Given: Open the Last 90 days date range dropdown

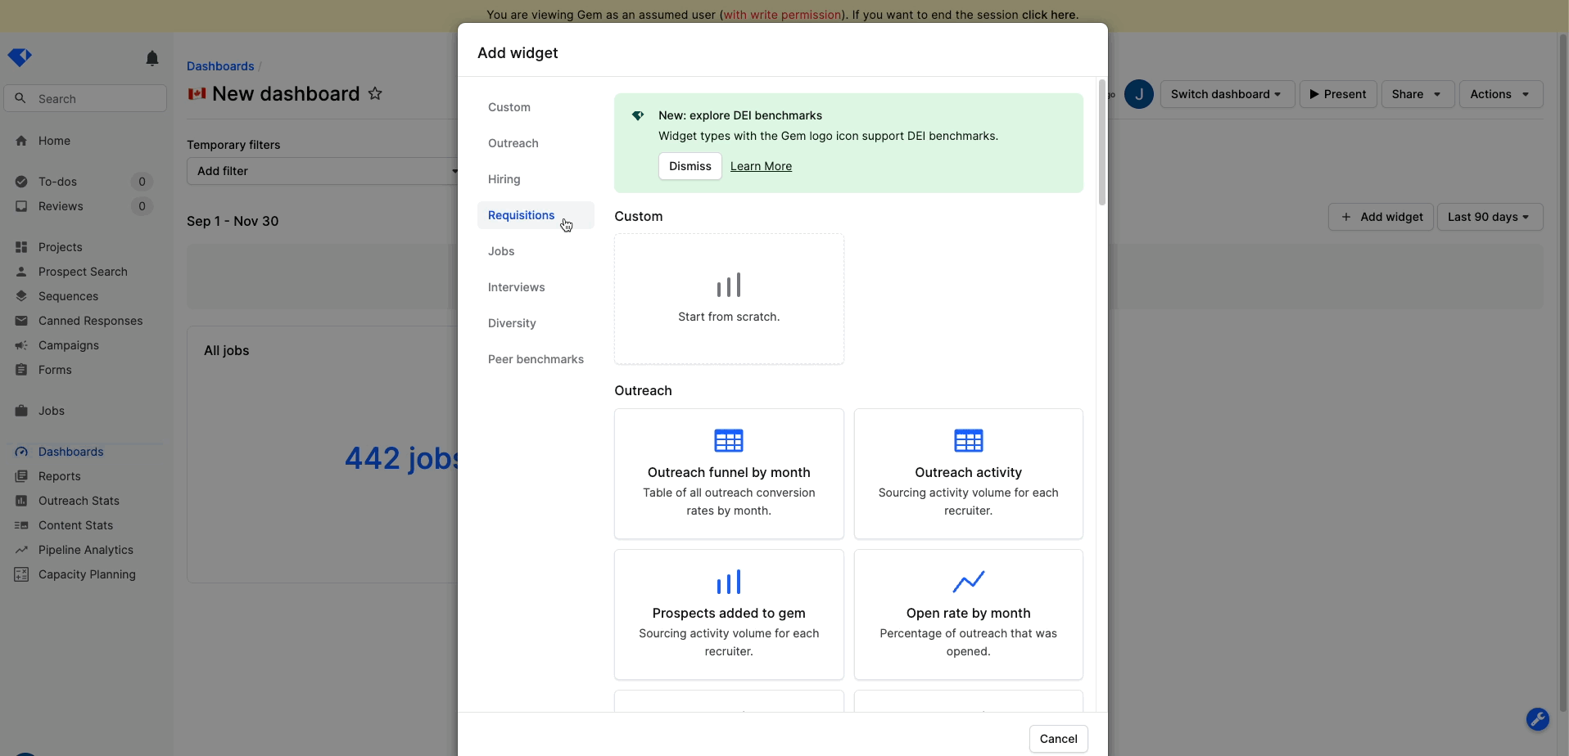Looking at the screenshot, I should click(1489, 217).
